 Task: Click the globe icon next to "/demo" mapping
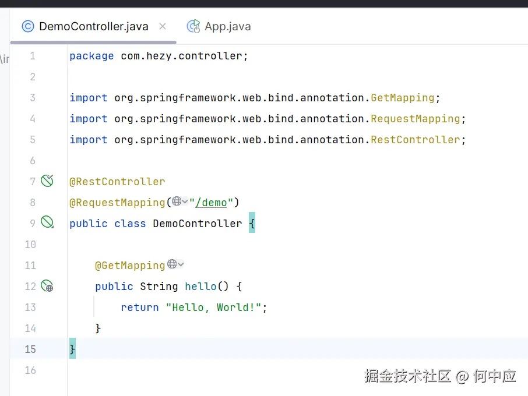click(177, 201)
